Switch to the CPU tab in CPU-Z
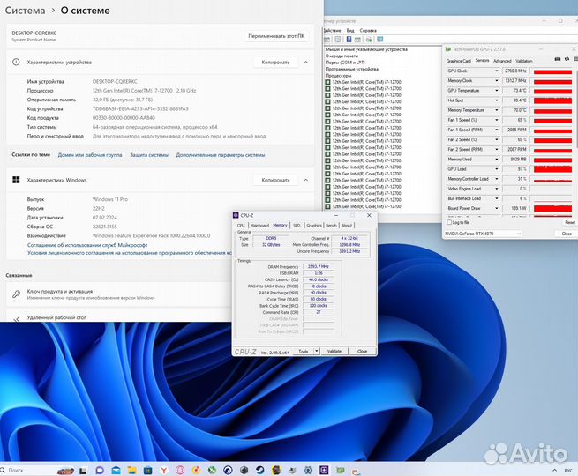 coord(241,226)
